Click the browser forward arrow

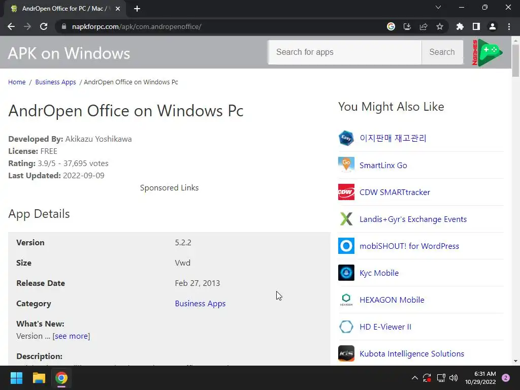(27, 26)
